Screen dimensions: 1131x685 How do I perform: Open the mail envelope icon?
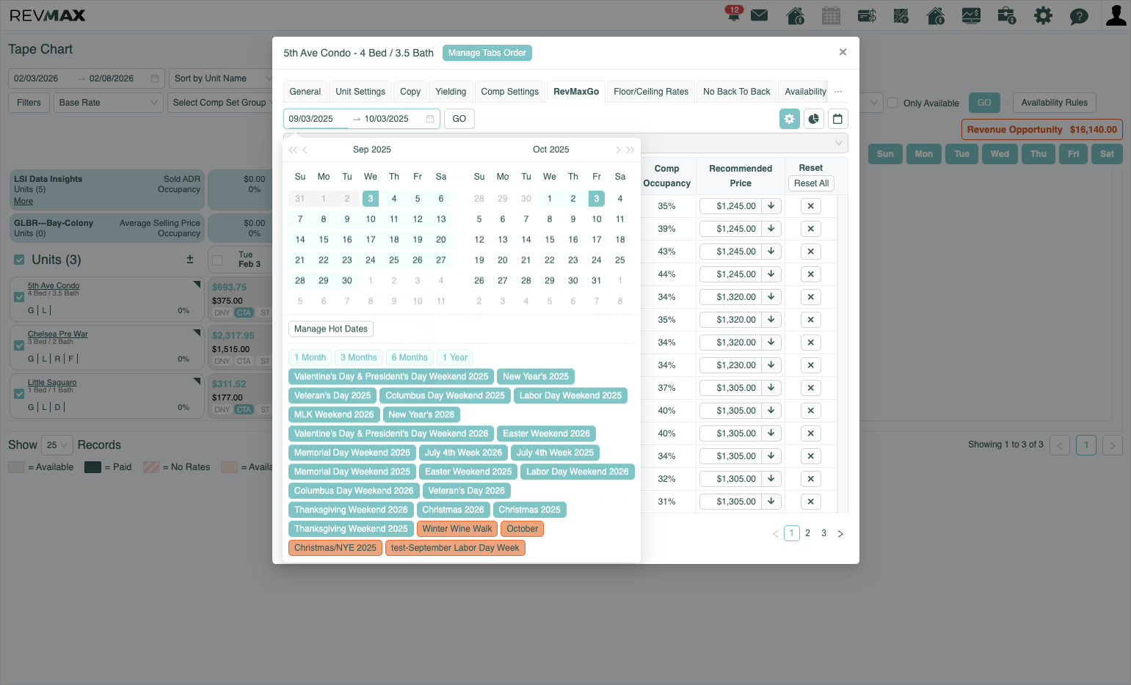760,15
